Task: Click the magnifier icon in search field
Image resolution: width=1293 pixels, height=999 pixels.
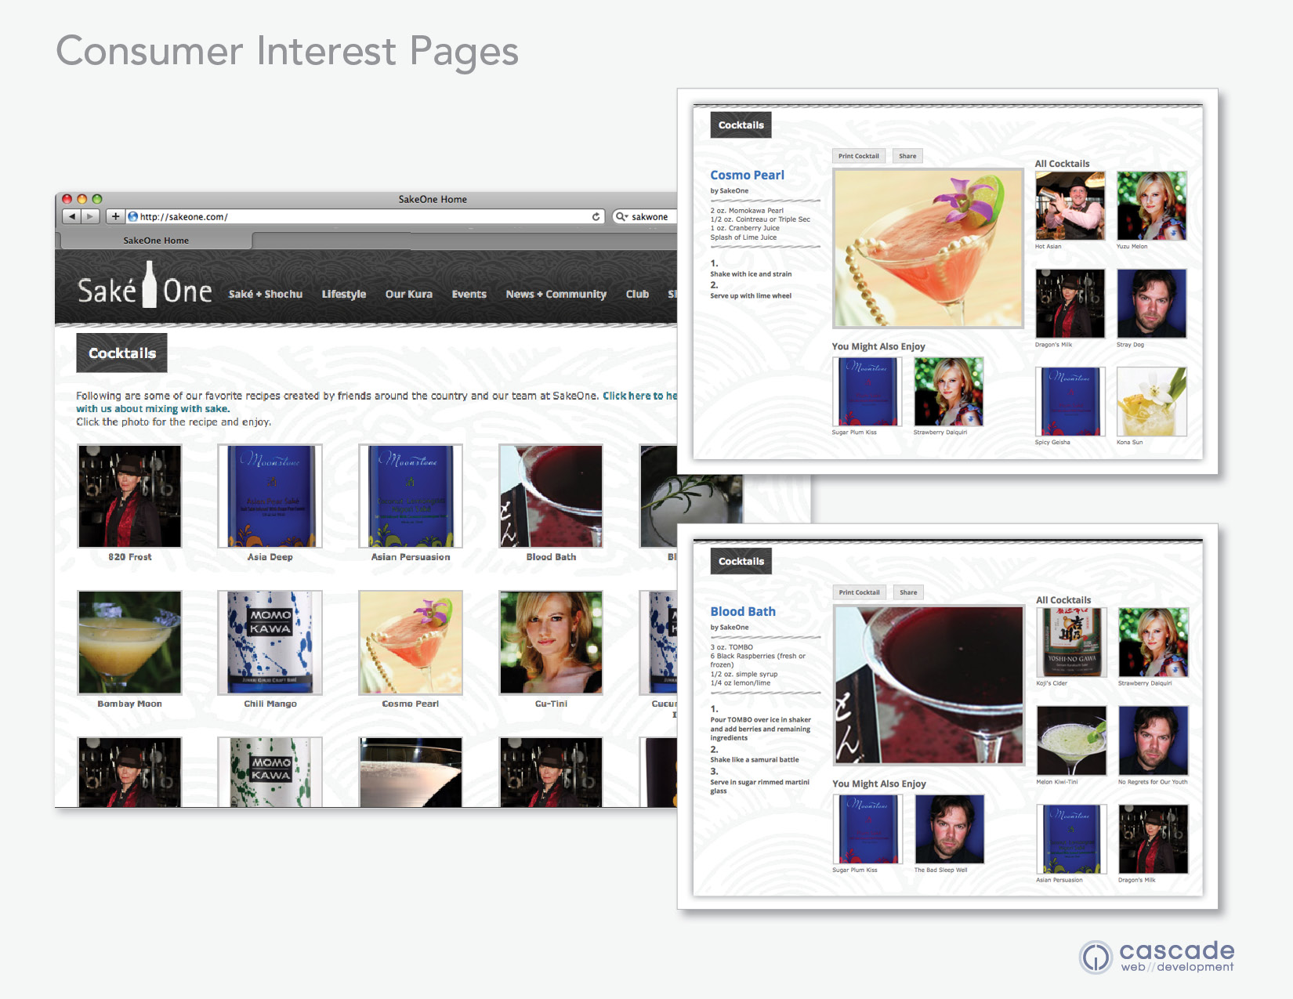Action: pos(621,216)
